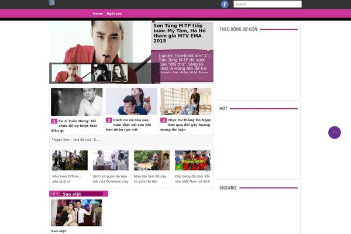Open the Tuấn Hưng black-and-white article image
The image size is (351, 234).
[77, 102]
